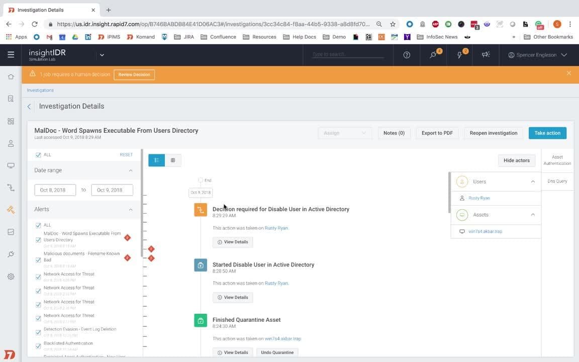This screenshot has width=579, height=362.
Task: Click back arrow beside Investigation Details
Action: tap(29, 107)
